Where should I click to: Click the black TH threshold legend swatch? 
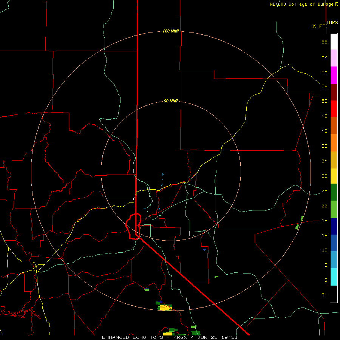(334, 294)
